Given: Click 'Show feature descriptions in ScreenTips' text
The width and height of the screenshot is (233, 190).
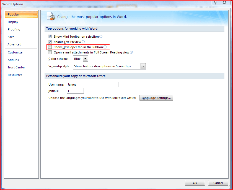Looking at the screenshot, I should 102,66.
